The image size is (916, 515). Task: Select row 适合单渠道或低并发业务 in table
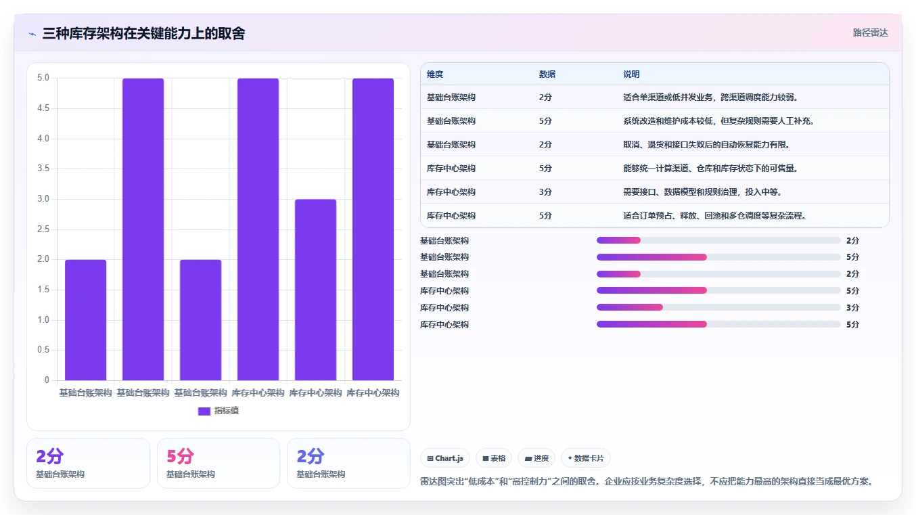coord(654,97)
